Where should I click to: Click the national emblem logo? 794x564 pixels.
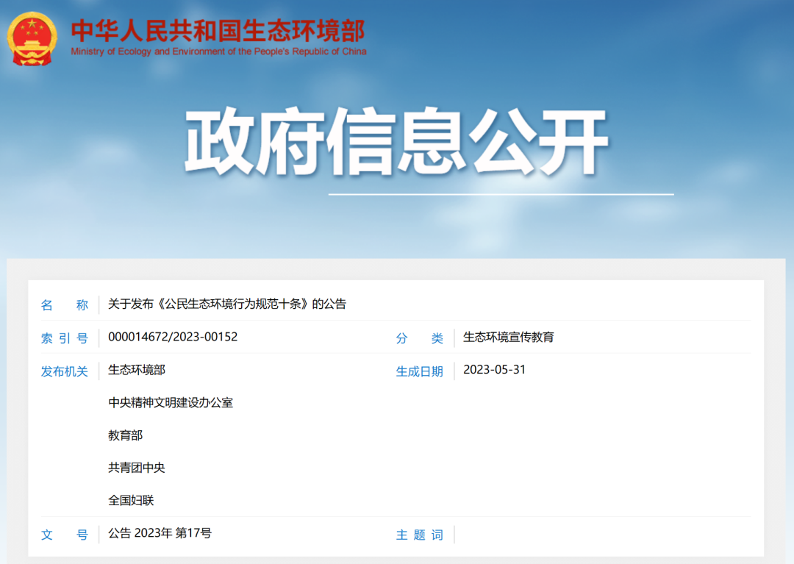coord(31,39)
